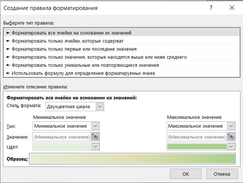Choose 'Использовать формулу' rule type
Viewport: 243px width, 183px height.
point(83,73)
